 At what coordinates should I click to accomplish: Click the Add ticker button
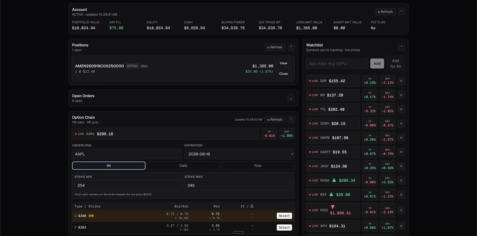click(377, 64)
